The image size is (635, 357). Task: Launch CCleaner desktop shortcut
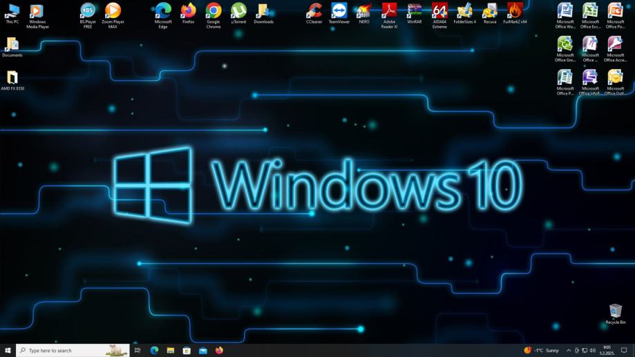(x=314, y=13)
